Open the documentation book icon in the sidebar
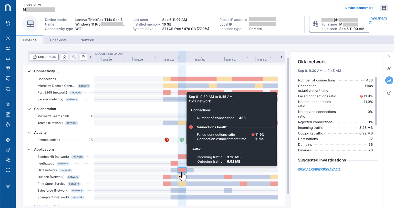Screen dimensions: 394x208 8,170
